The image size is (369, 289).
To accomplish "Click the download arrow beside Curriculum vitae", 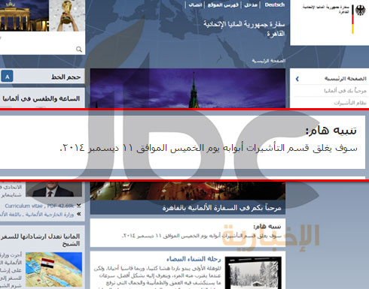I will pos(79,206).
